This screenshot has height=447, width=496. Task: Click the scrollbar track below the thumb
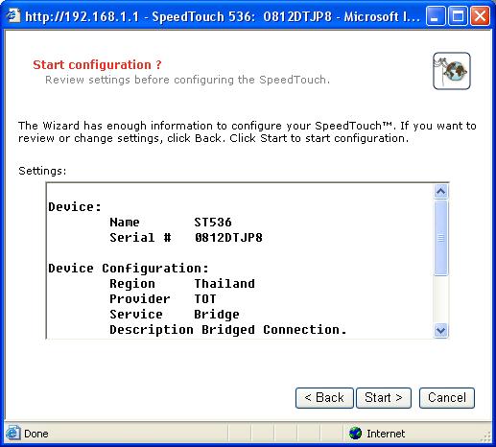441,299
